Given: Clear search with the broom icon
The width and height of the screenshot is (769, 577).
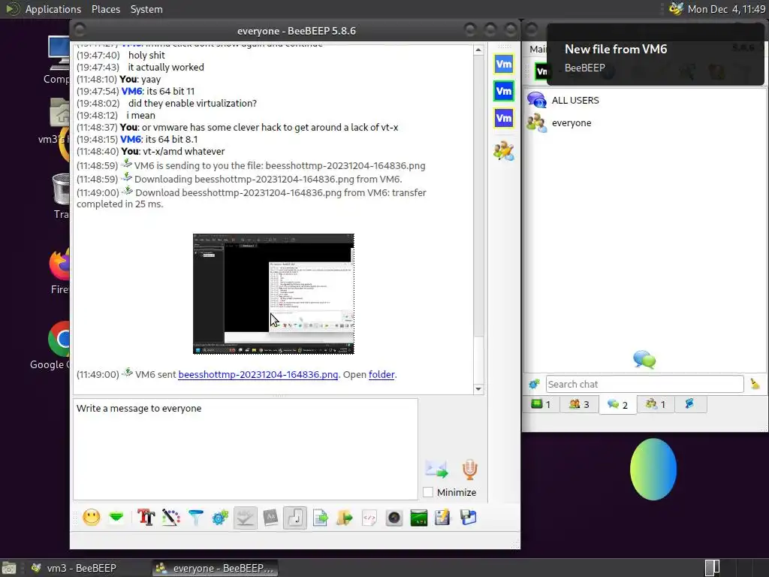Looking at the screenshot, I should 755,384.
